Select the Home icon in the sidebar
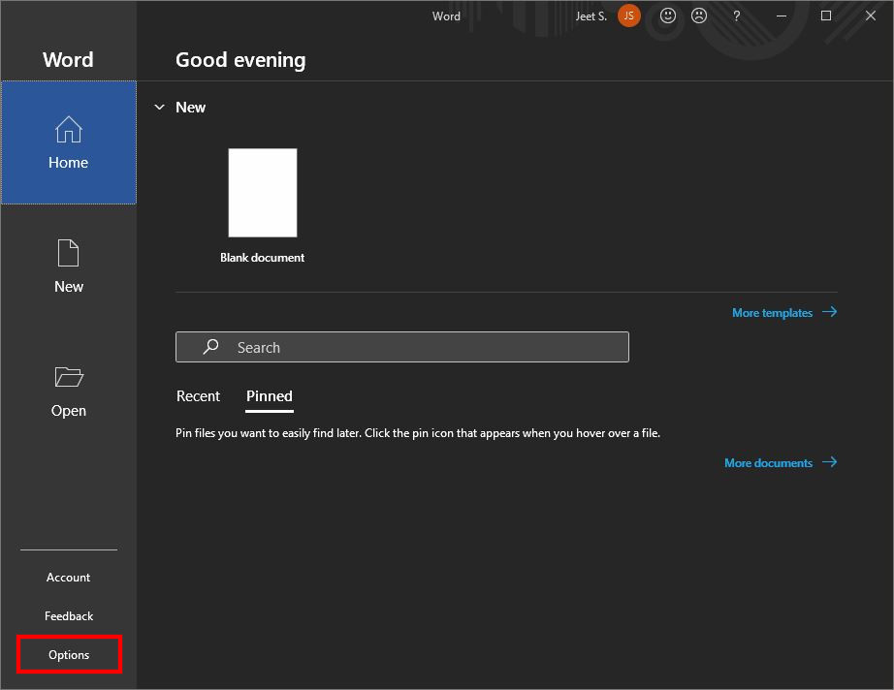Screen dimensions: 894x690 coord(68,129)
